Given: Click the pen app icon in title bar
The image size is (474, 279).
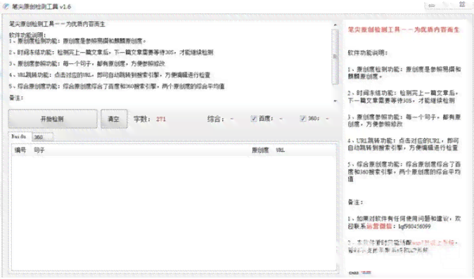Looking at the screenshot, I should (x=6, y=6).
